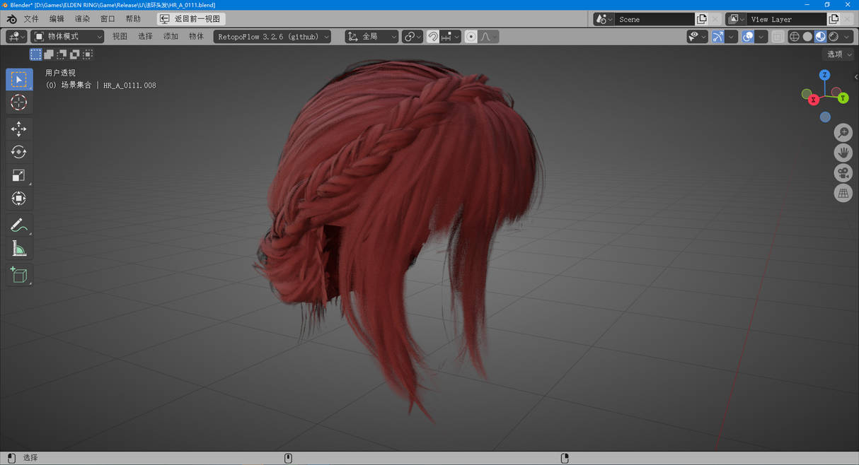Screen dimensions: 859x465
Task: Toggle X-ray transparency mode
Action: point(778,37)
